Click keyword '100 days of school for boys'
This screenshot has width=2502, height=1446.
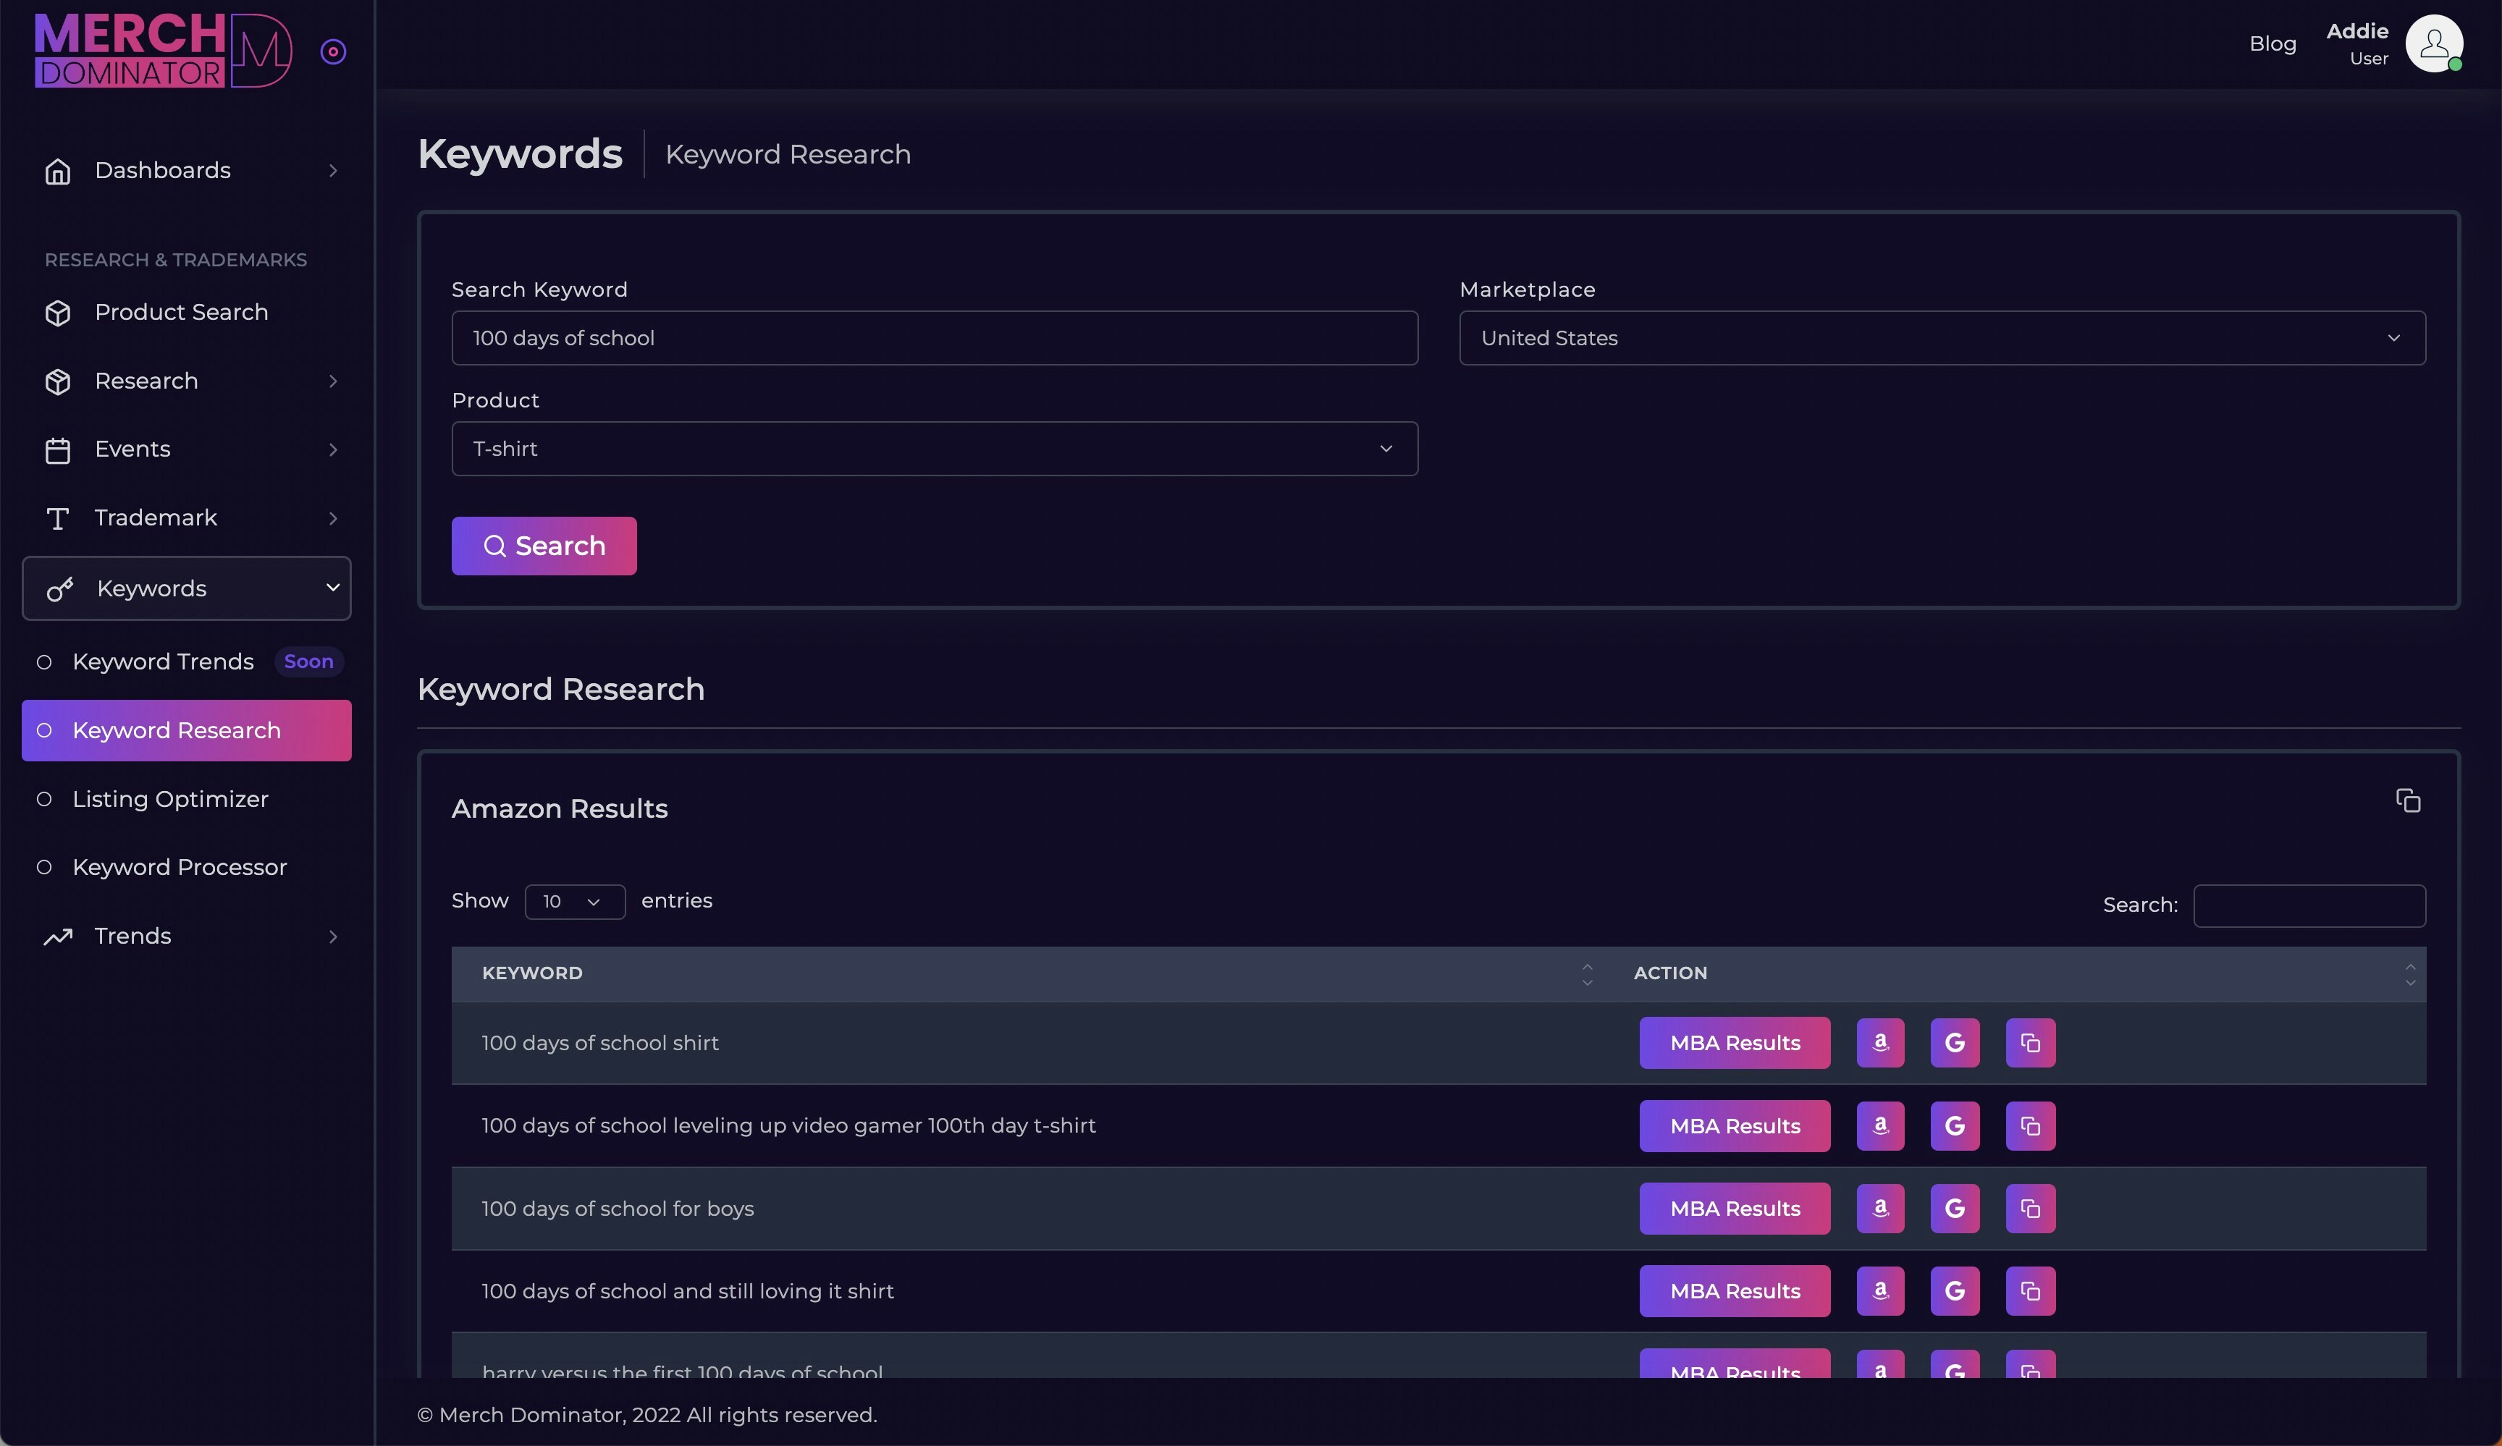click(x=618, y=1209)
